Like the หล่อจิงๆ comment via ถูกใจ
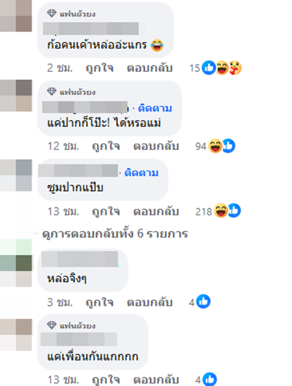The image size is (292, 386). coord(99,302)
